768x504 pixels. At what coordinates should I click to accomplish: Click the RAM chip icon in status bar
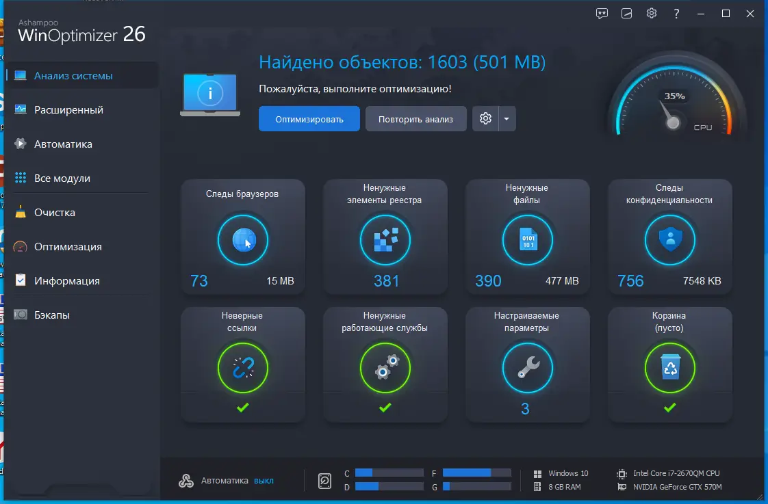click(x=537, y=487)
